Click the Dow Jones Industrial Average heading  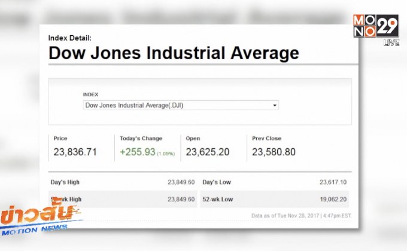tap(173, 53)
